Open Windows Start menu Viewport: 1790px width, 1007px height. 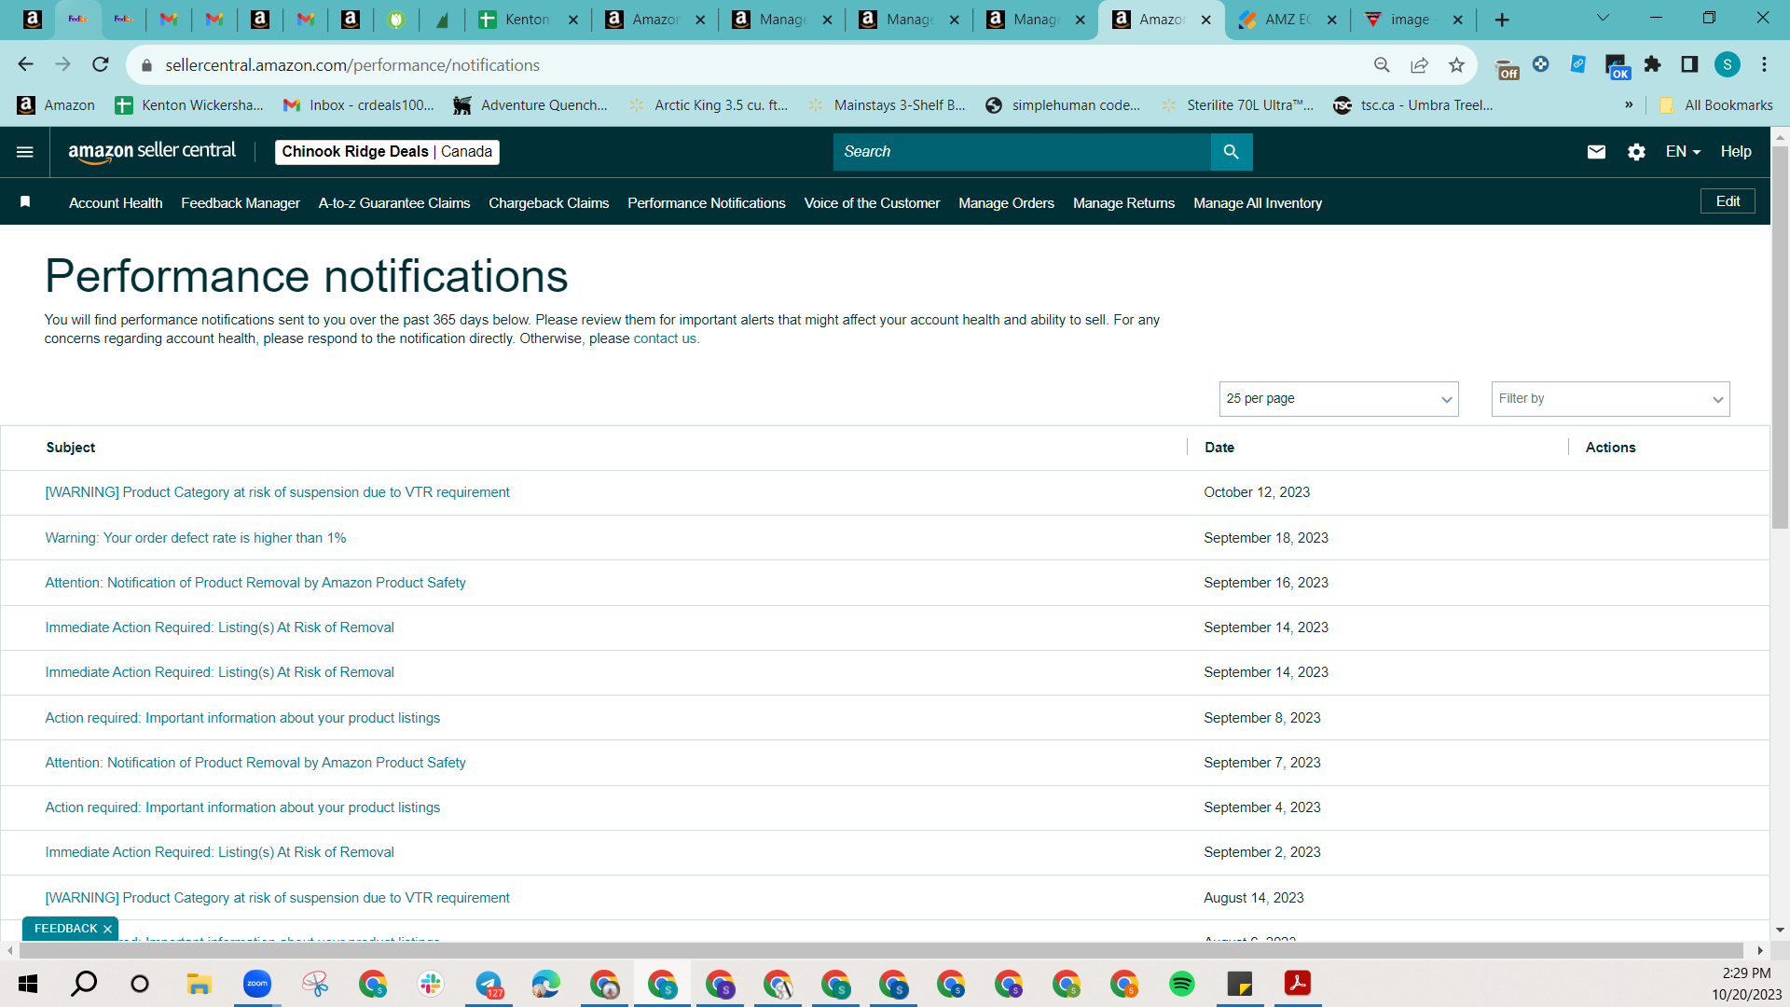tap(28, 984)
